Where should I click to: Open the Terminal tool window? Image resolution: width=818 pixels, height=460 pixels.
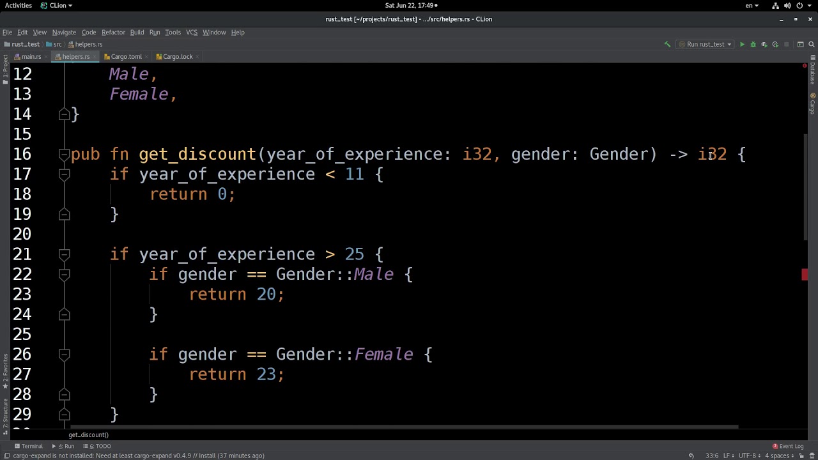pyautogui.click(x=29, y=446)
